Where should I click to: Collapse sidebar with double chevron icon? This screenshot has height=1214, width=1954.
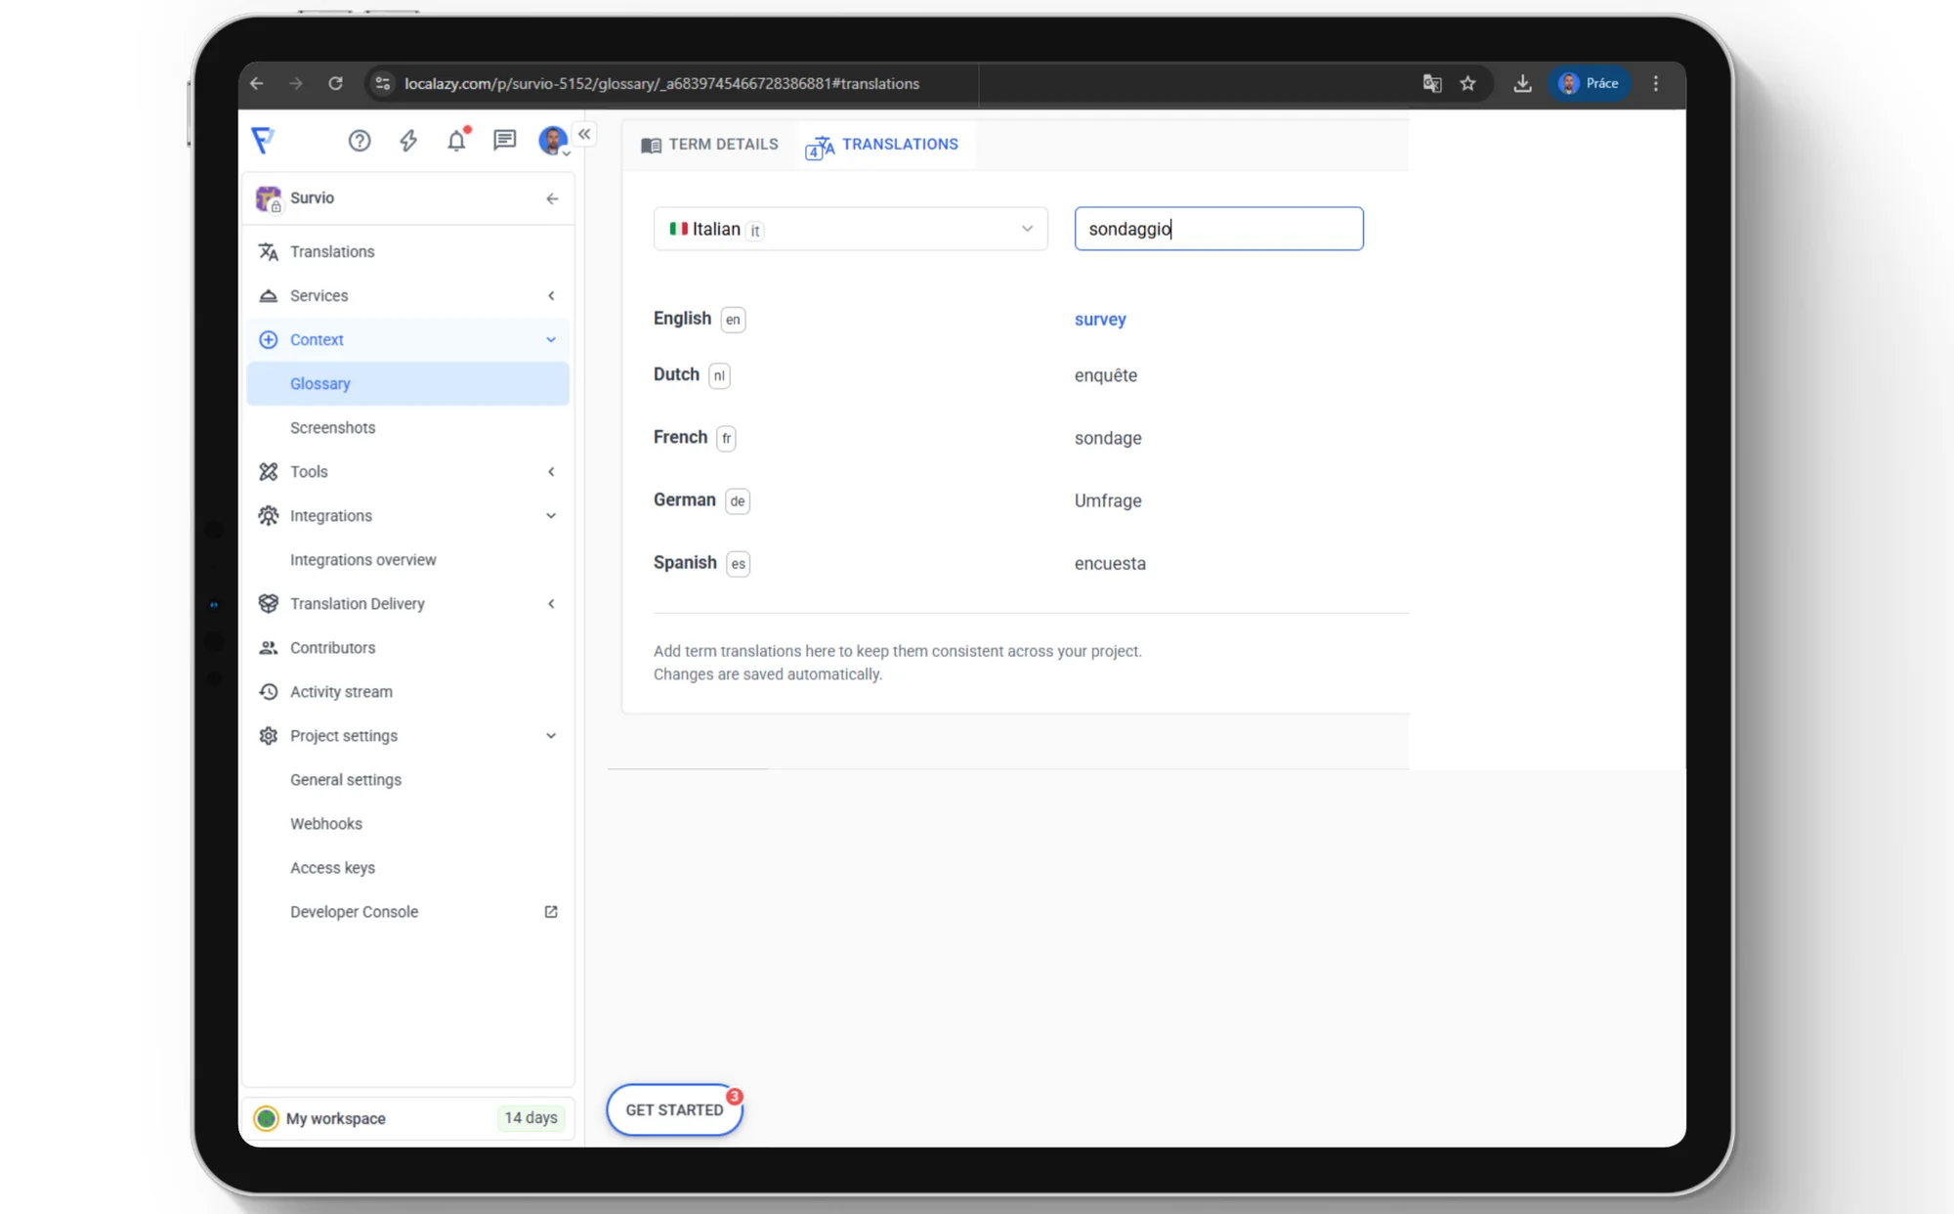584,134
